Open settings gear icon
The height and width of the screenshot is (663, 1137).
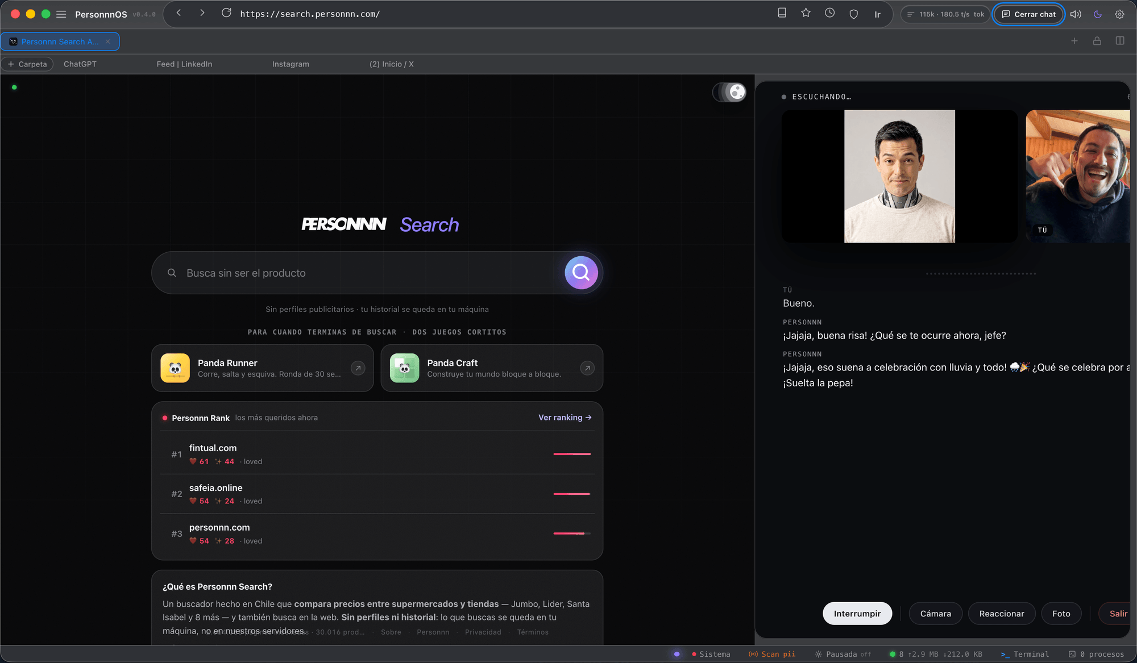[1119, 14]
